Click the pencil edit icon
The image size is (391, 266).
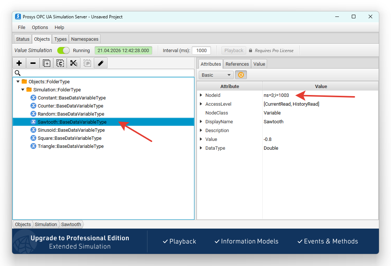point(101,63)
